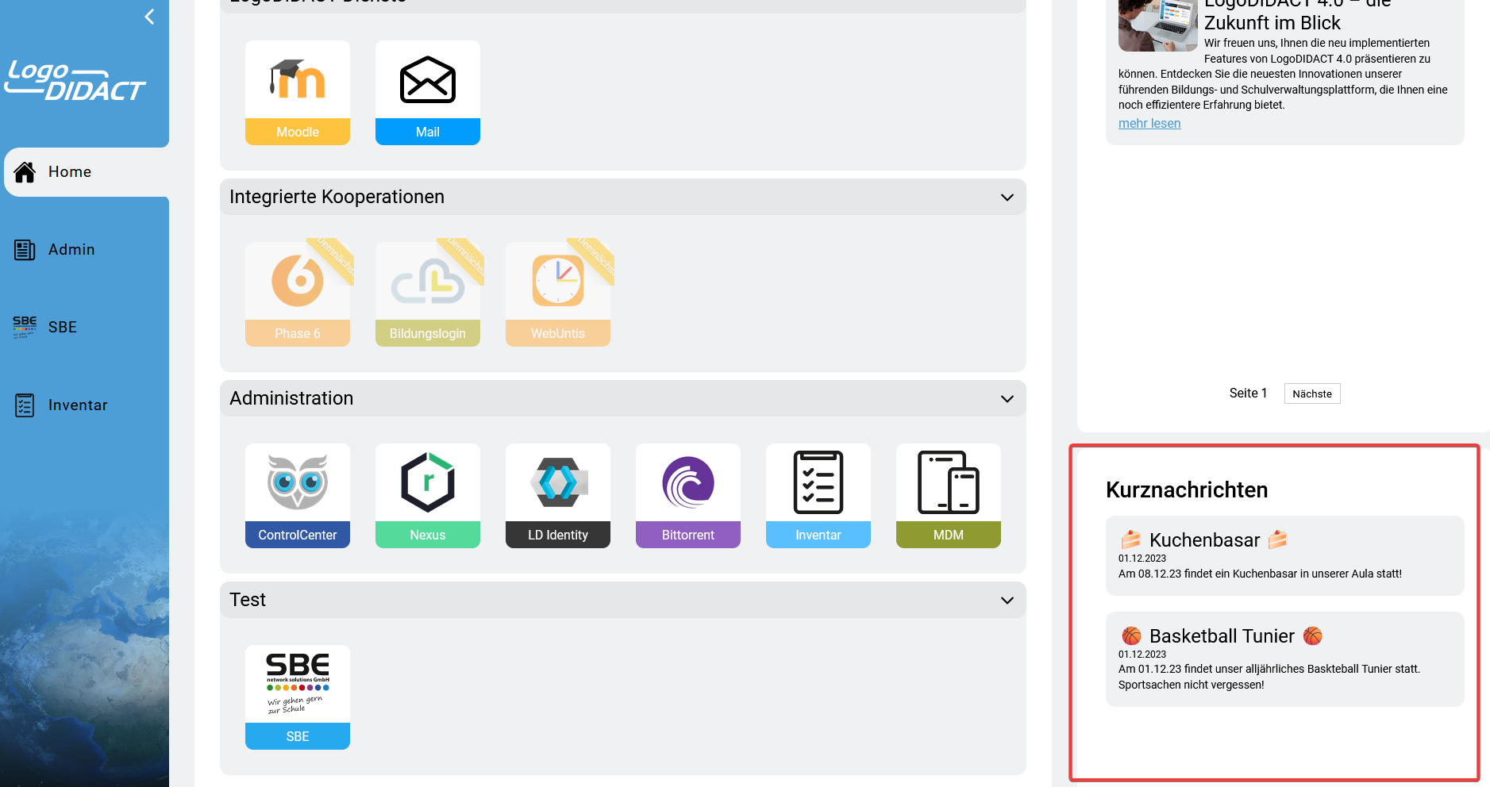Image resolution: width=1490 pixels, height=787 pixels.
Task: Go to next news page with Nächste
Action: click(1312, 393)
